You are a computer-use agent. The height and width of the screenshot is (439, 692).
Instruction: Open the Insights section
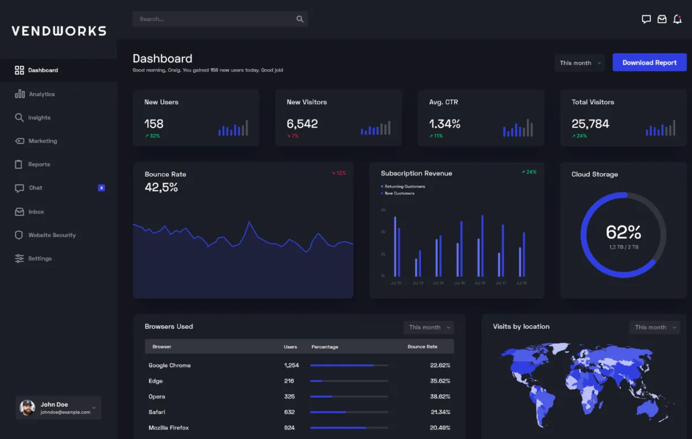coord(39,118)
